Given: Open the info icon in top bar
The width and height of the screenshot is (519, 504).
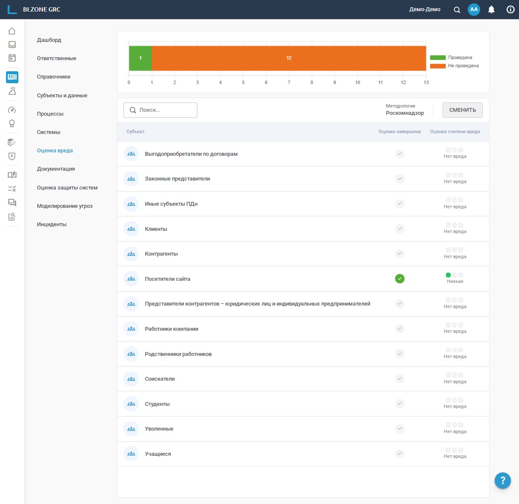Looking at the screenshot, I should pyautogui.click(x=510, y=9).
